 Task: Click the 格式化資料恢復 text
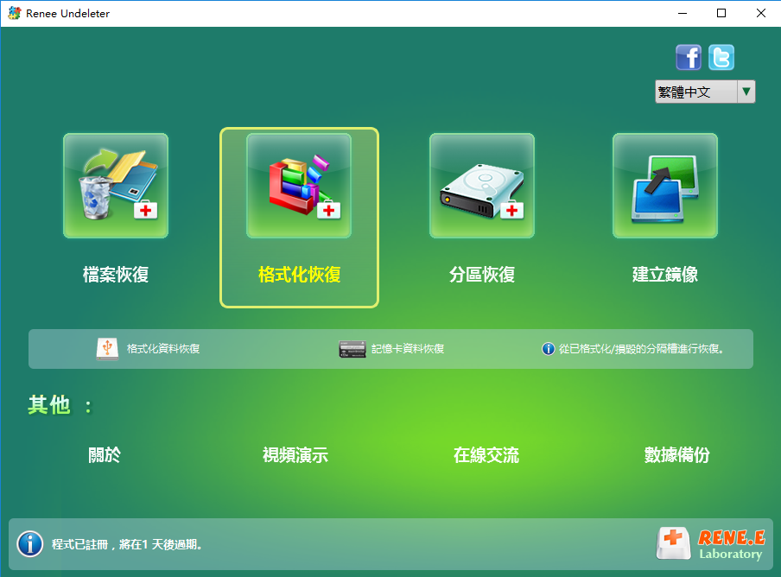163,348
